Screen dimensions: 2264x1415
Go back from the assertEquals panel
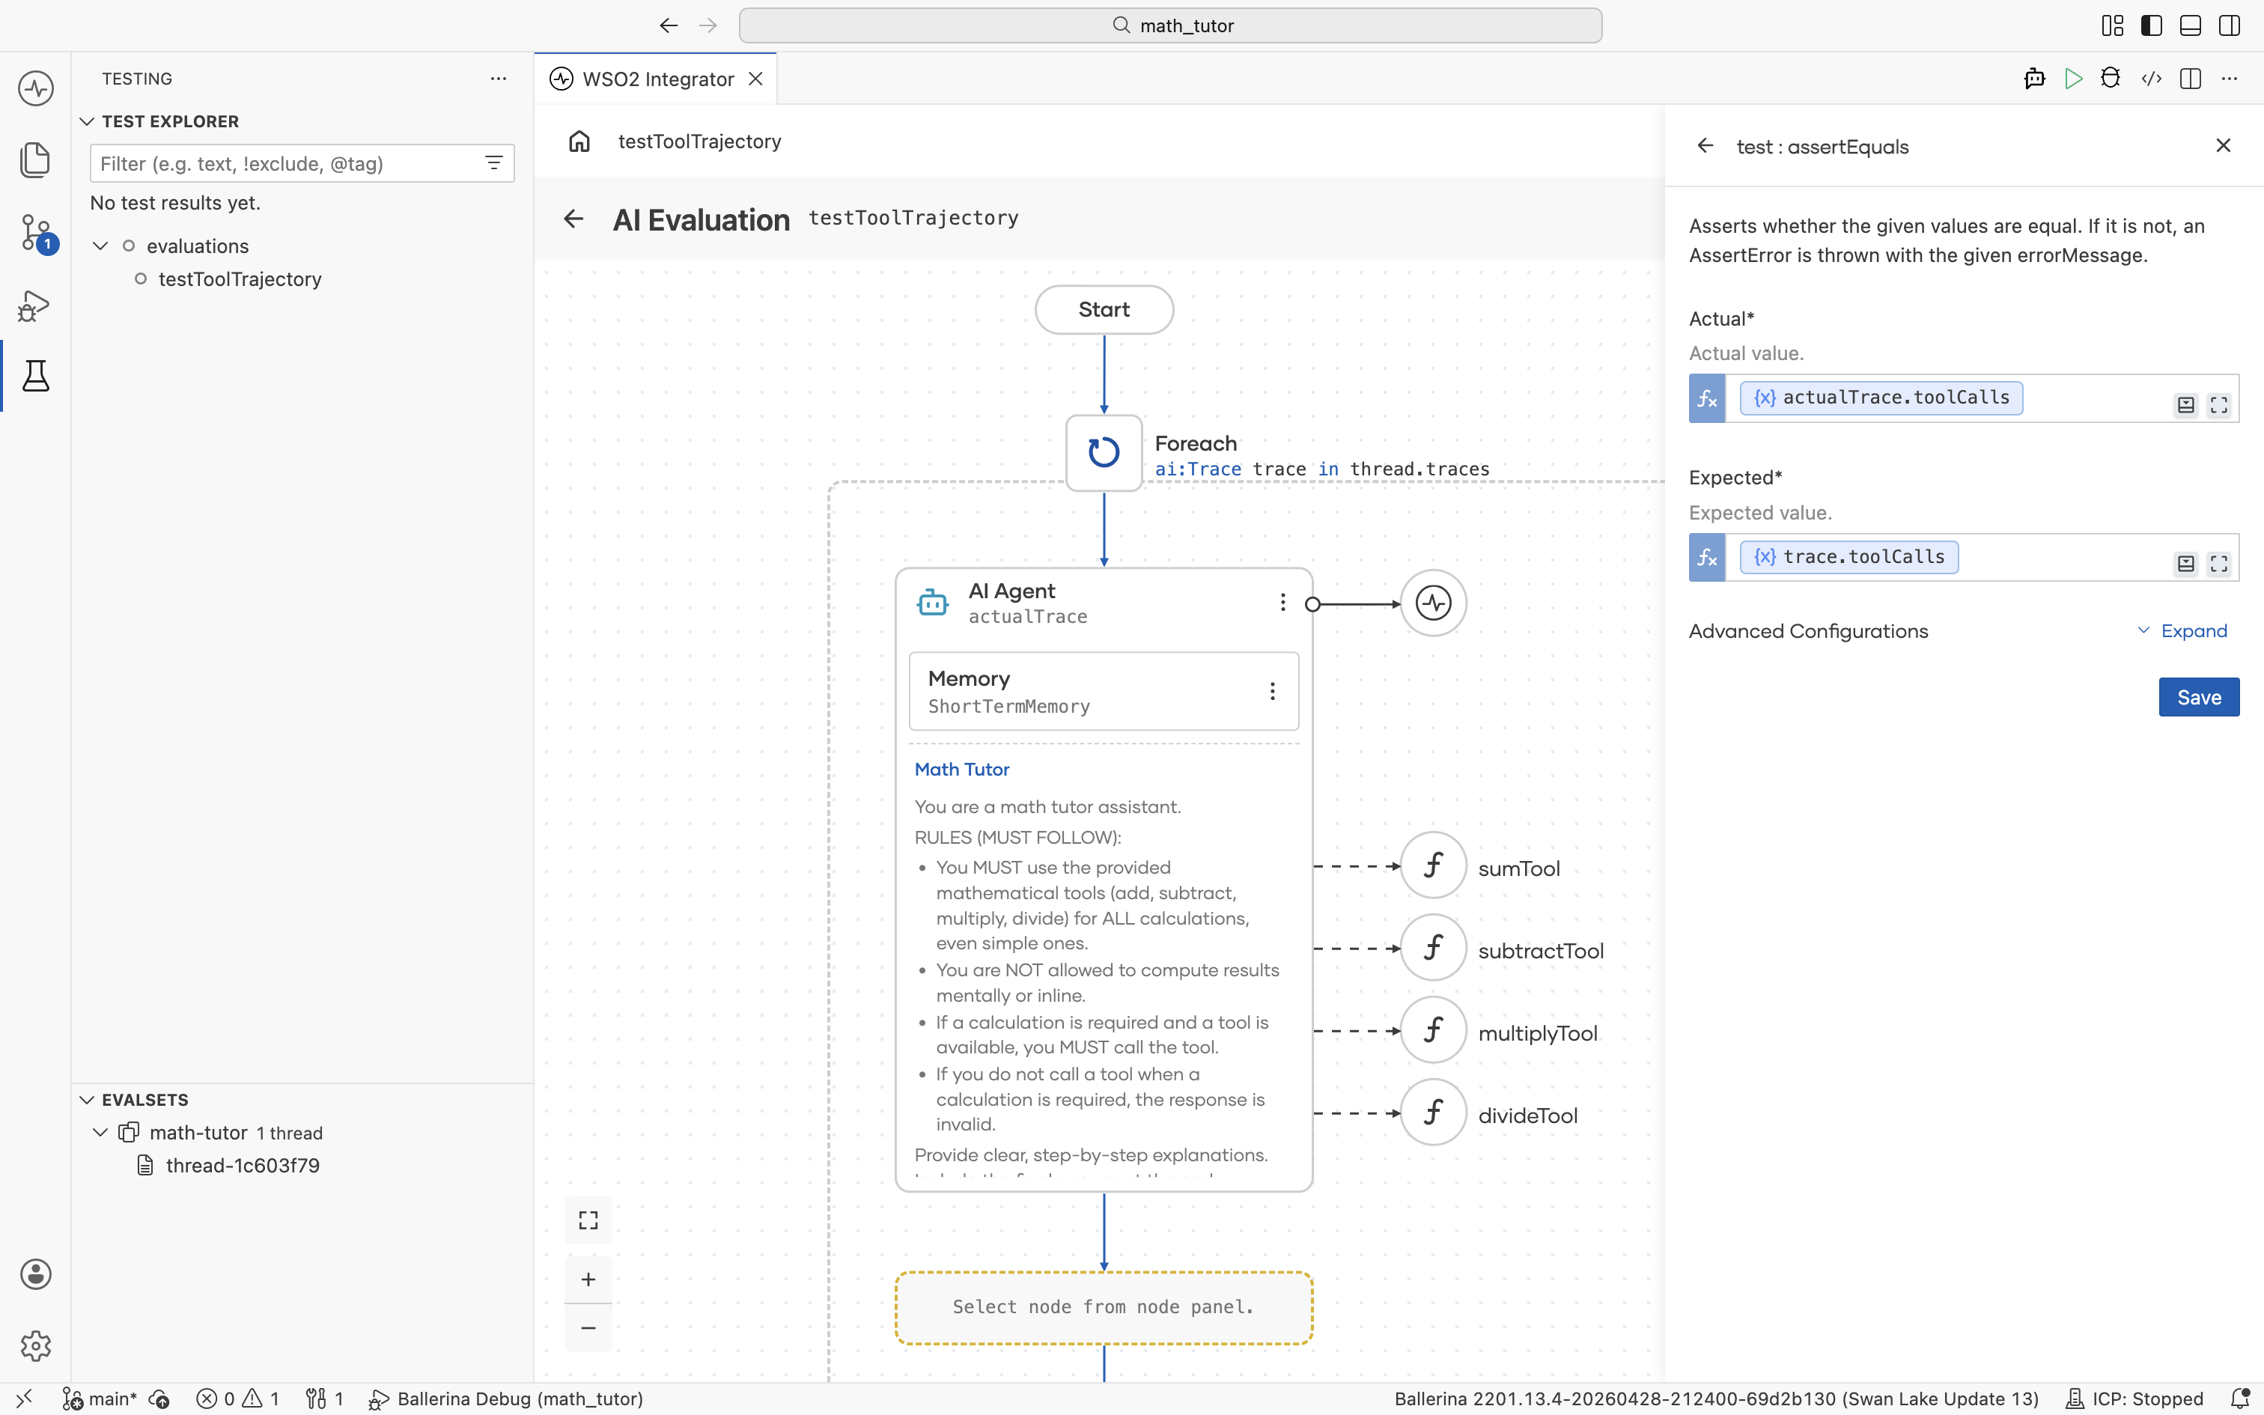click(1705, 146)
